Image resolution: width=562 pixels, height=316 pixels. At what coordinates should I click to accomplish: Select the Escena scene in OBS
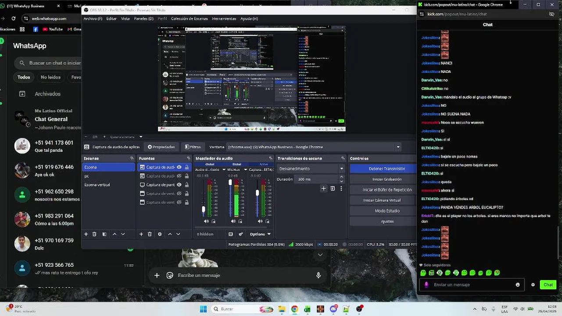pyautogui.click(x=108, y=167)
